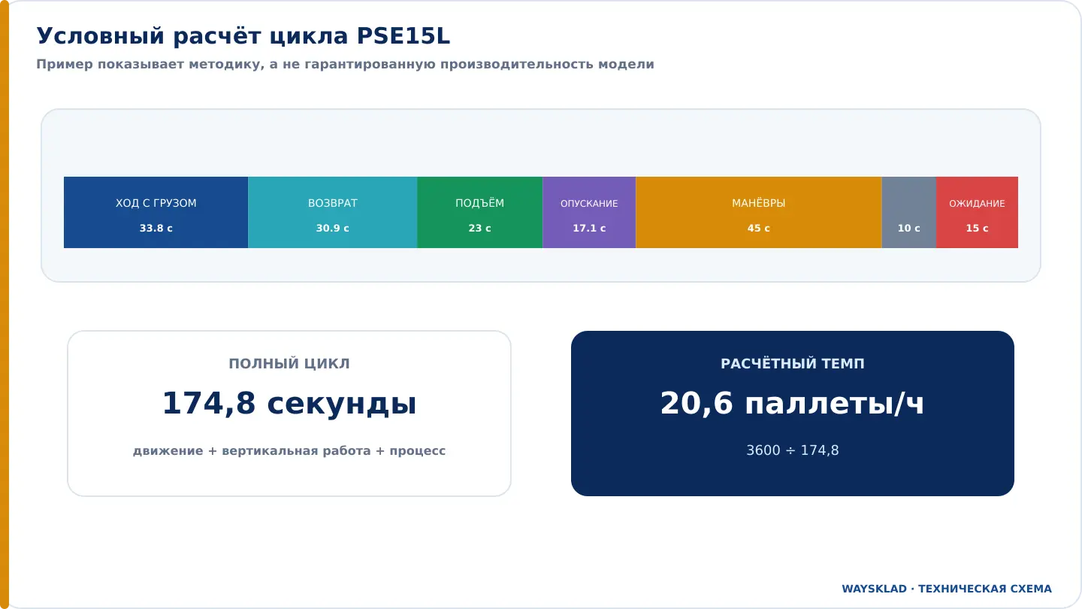Click the footer "WAYSKLAD · ТЕХНИЧЕСКАЯ СХЕМА"
Screen dimensions: 1082x609
pos(947,589)
